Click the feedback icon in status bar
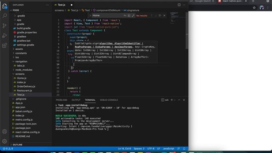Screen dimensions: 272x153 click(x=178, y=149)
